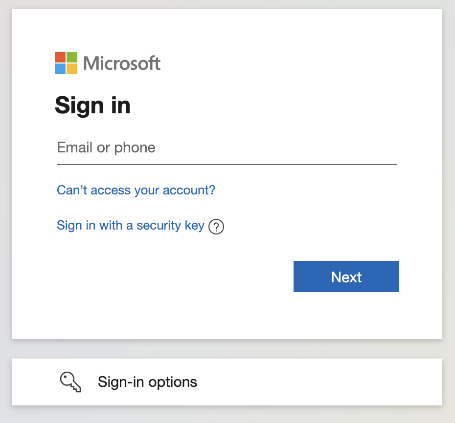Open the security key help question mark
This screenshot has width=455, height=423.
(x=216, y=227)
